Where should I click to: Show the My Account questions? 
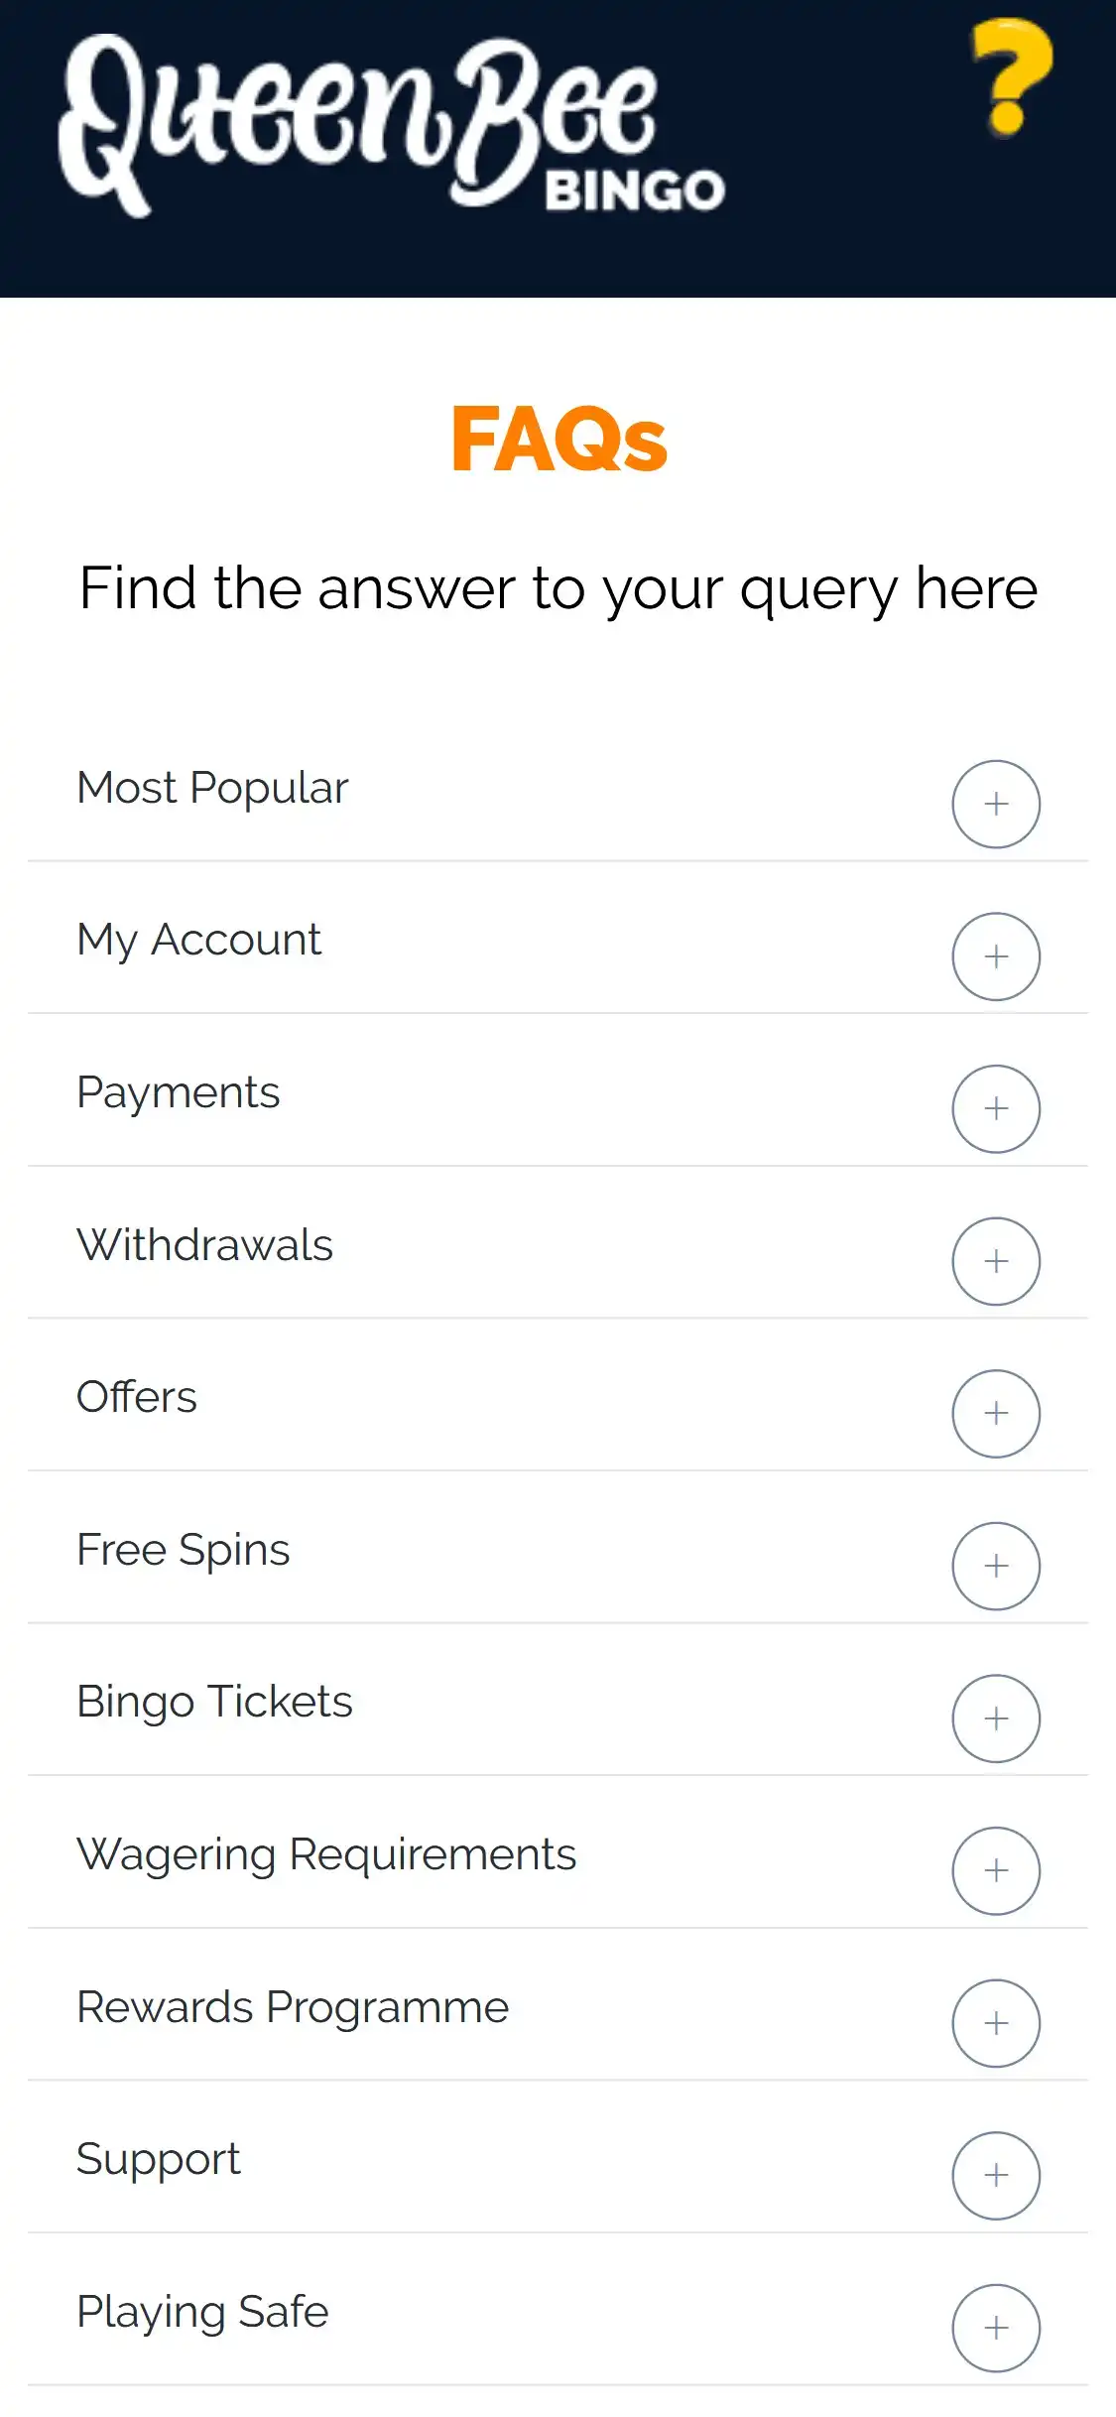point(199,941)
